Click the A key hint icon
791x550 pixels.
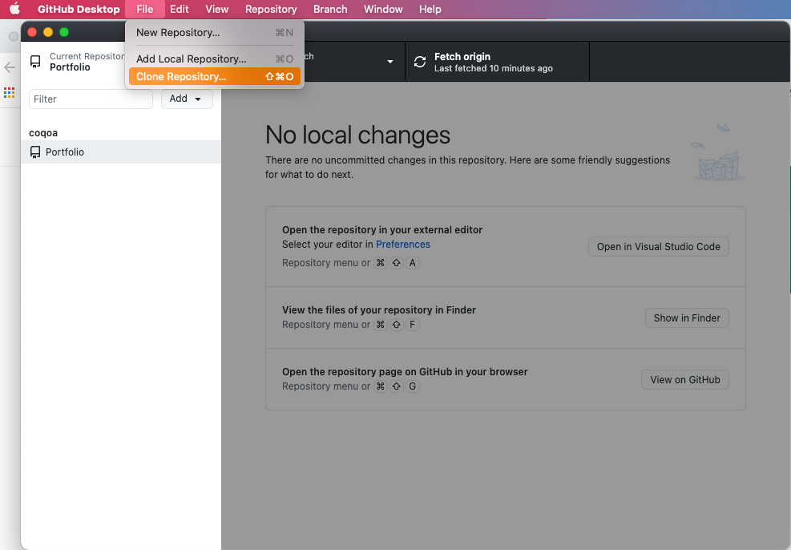[x=412, y=263]
